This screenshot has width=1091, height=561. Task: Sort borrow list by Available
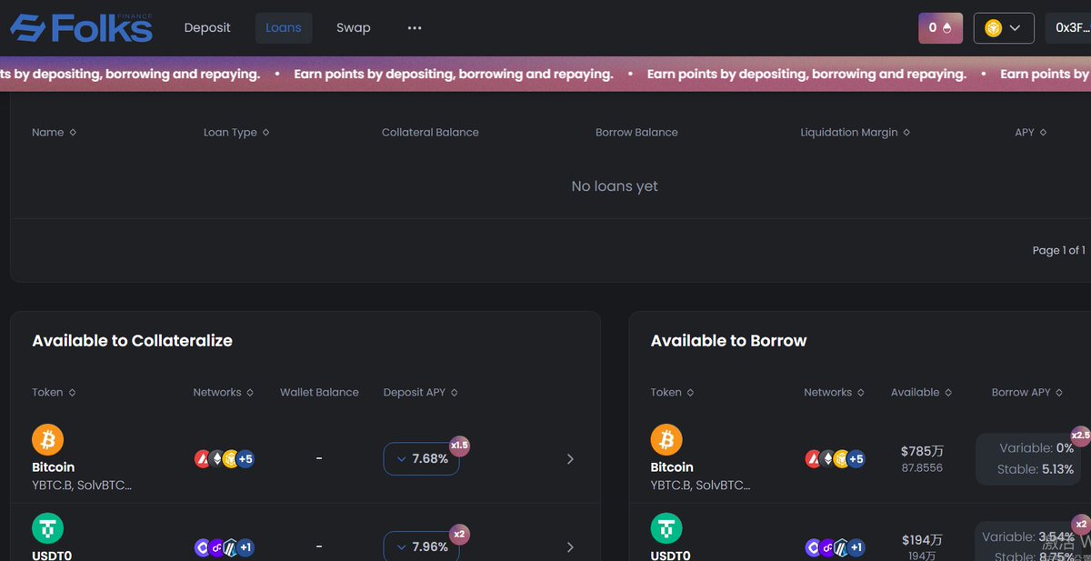click(922, 393)
